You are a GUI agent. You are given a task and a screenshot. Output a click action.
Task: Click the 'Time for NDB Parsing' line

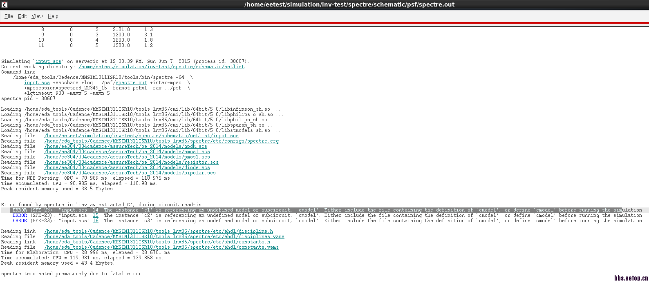[x=87, y=178]
